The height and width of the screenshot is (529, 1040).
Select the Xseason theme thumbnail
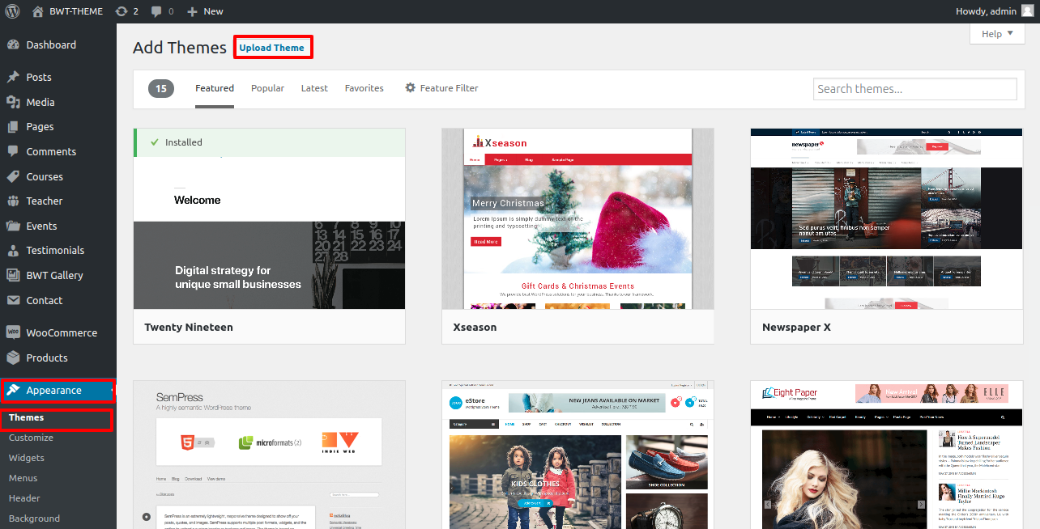(x=578, y=219)
